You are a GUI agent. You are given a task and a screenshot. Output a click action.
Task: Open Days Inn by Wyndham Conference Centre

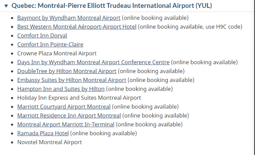point(94,62)
